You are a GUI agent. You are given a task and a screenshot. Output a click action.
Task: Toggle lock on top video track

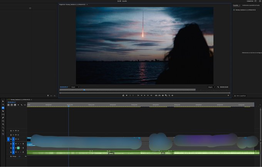[x=11, y=131]
